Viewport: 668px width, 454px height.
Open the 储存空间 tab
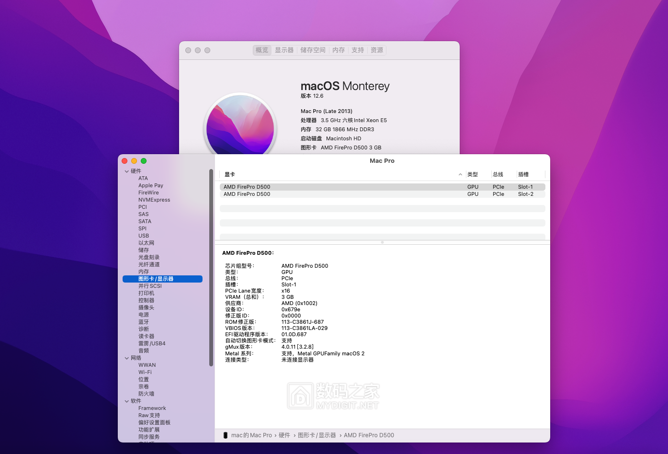(x=313, y=50)
